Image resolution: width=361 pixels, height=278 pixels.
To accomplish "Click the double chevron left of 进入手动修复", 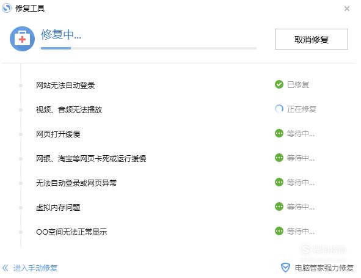I will (5, 268).
